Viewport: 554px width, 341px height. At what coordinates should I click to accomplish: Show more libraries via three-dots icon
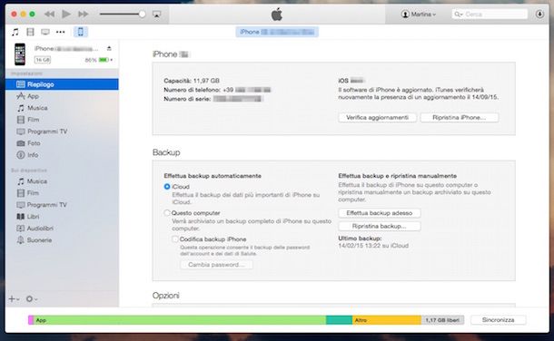[61, 32]
